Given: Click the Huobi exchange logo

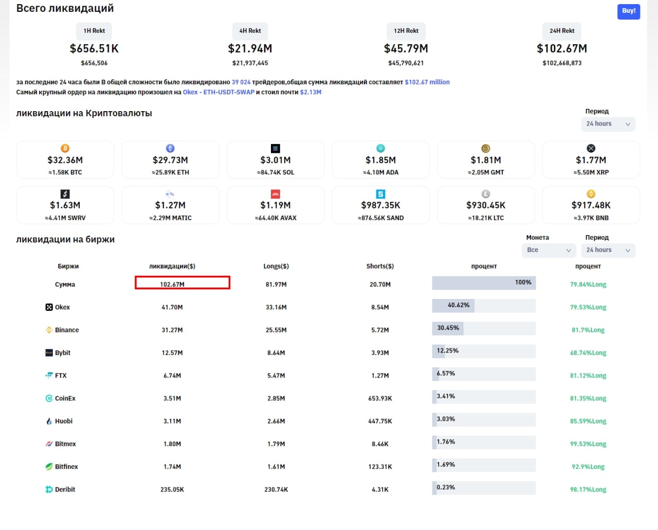Looking at the screenshot, I should 49,421.
